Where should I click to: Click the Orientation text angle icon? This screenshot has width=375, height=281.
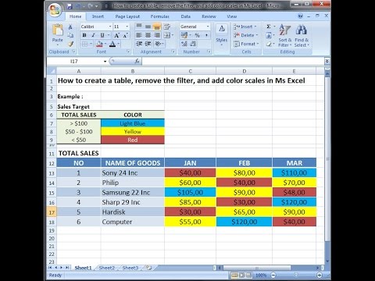pos(158,44)
